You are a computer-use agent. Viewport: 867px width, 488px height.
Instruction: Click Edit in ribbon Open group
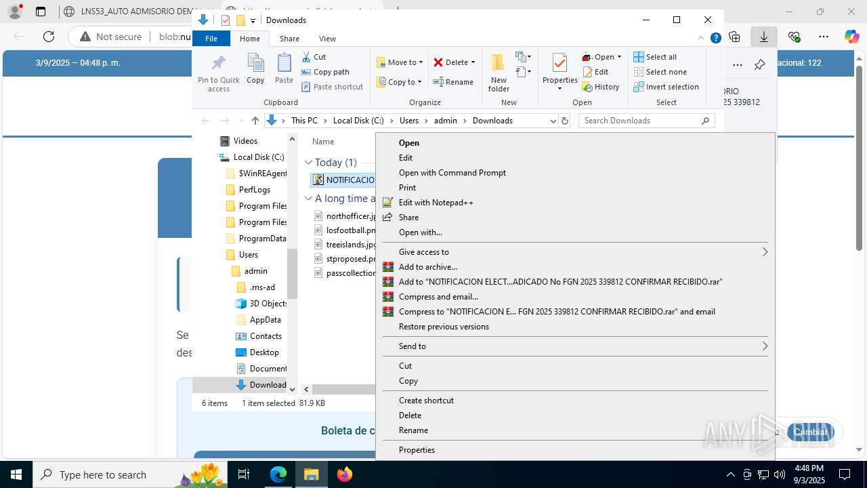click(x=595, y=72)
